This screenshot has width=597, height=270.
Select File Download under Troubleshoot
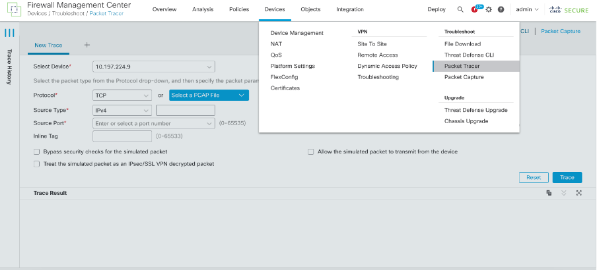(462, 44)
